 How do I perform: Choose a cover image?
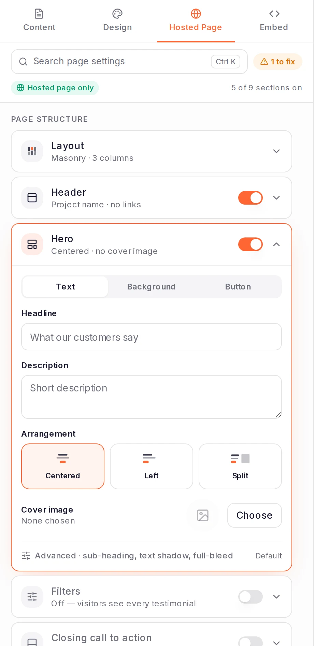pos(255,515)
